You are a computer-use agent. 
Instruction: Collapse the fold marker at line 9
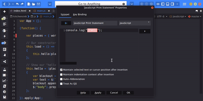point(18,50)
